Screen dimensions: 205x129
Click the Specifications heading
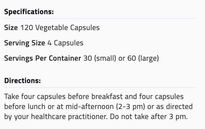pos(29,12)
